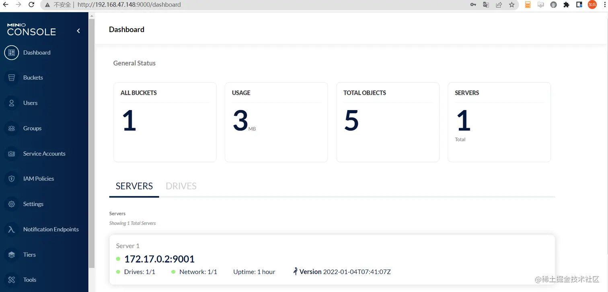This screenshot has width=608, height=292.
Task: Click the browser side panel icon
Action: click(x=579, y=5)
